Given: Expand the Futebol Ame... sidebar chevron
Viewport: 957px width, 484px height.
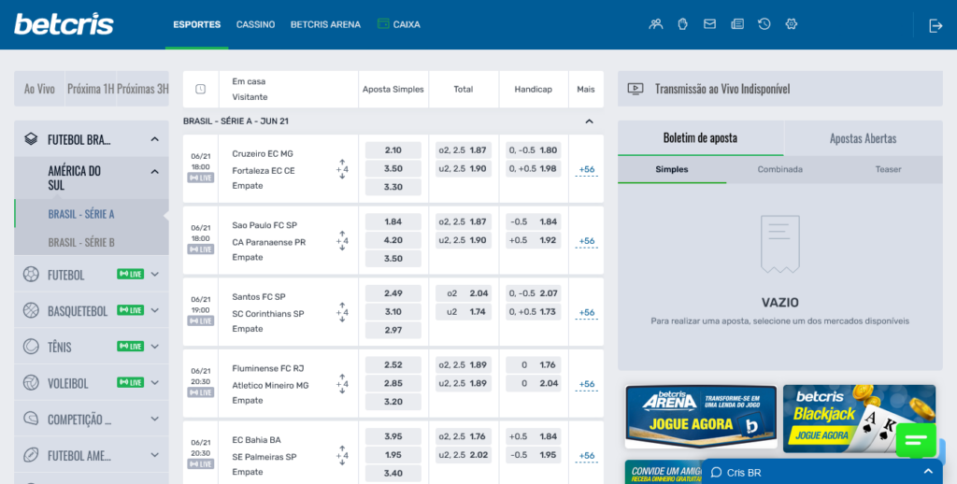Looking at the screenshot, I should coord(155,455).
